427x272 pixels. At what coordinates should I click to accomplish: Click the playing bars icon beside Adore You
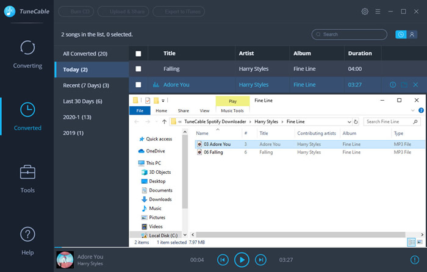pos(156,85)
